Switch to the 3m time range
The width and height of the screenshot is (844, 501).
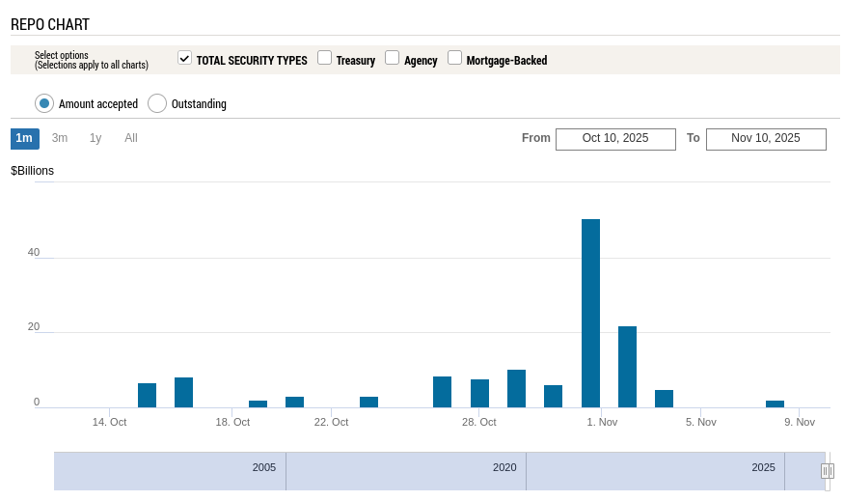coord(60,138)
